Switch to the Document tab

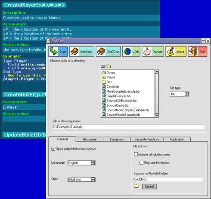[x=90, y=139]
